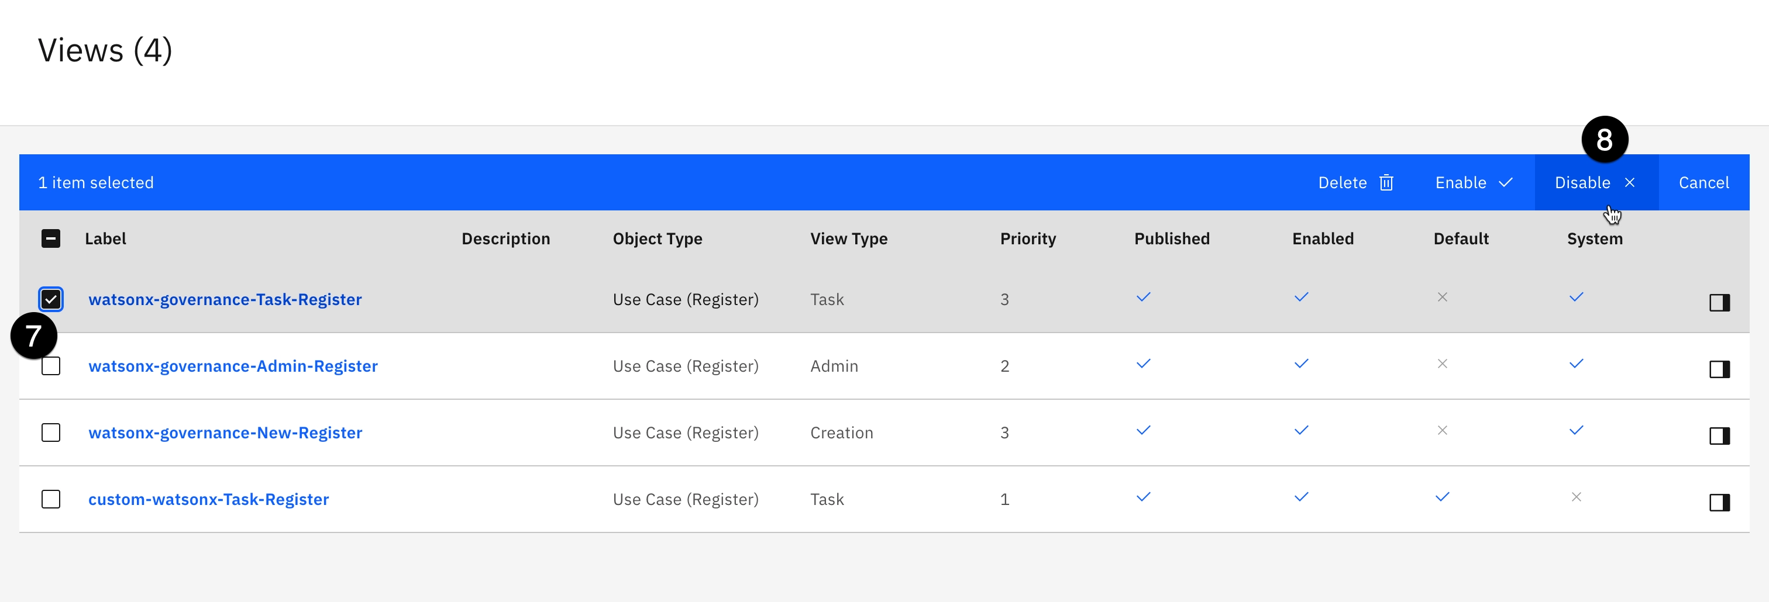Open side panel for watsonx-governance-New-Register row
Image resolution: width=1769 pixels, height=602 pixels.
point(1719,436)
